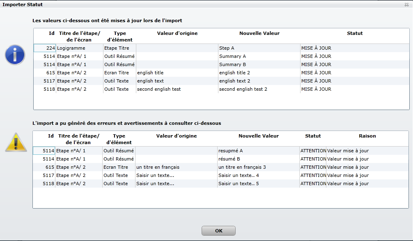Click Nouvelle Valeur header in upper table

[x=259, y=33]
